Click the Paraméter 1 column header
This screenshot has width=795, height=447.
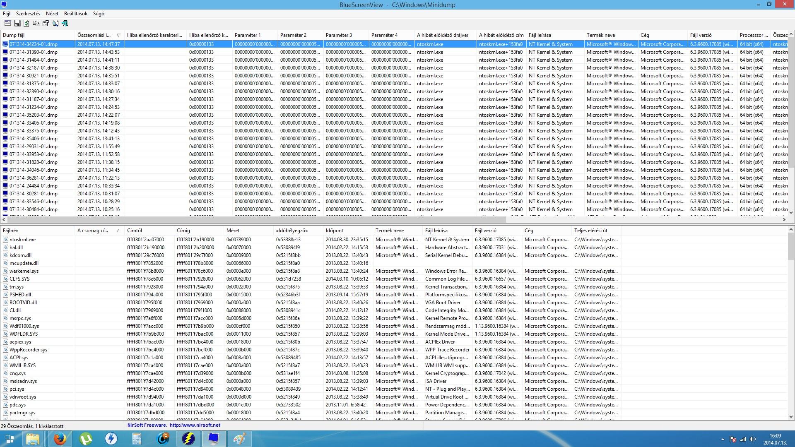tap(255, 35)
